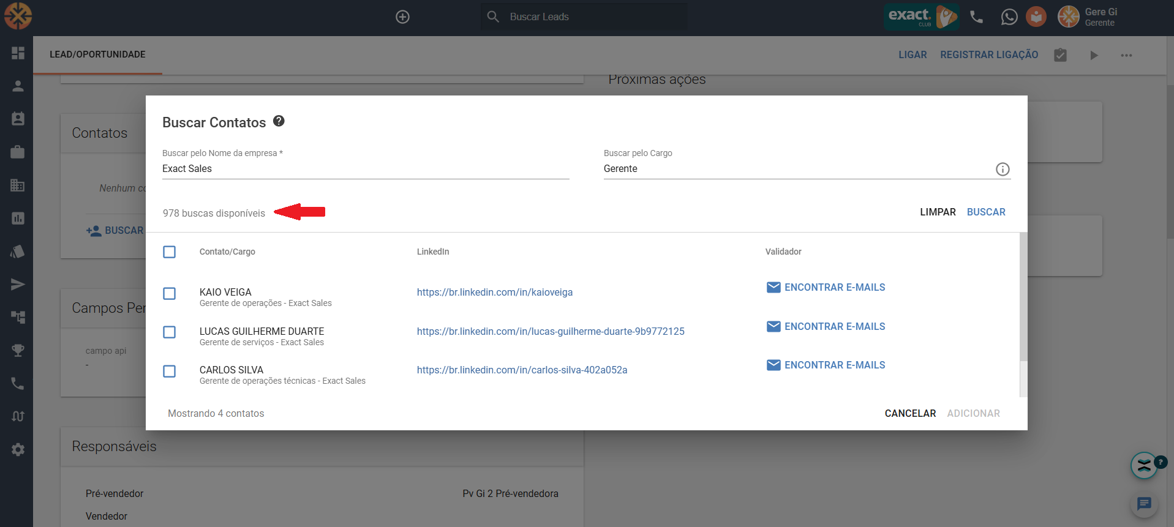Click the '978 buscas disponíveis' text
The image size is (1174, 527).
click(214, 214)
